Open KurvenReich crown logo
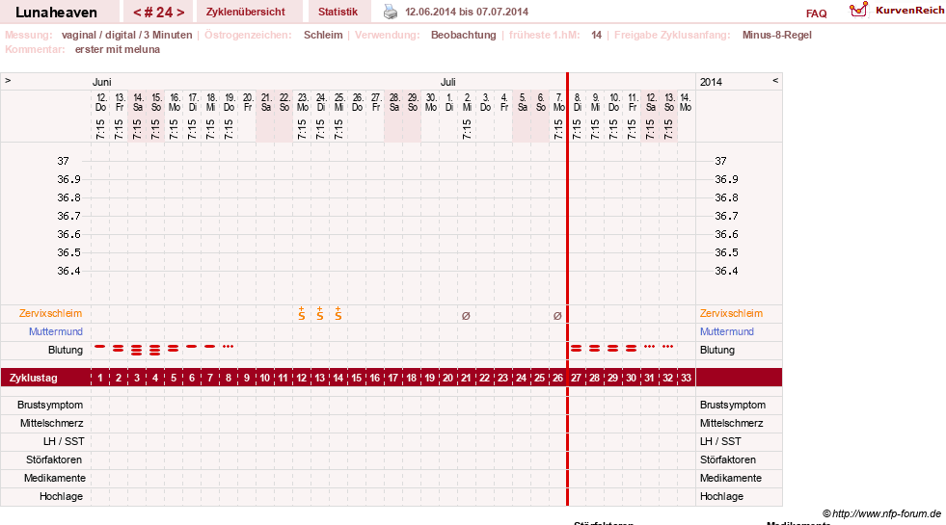This screenshot has width=946, height=525. 858,9
